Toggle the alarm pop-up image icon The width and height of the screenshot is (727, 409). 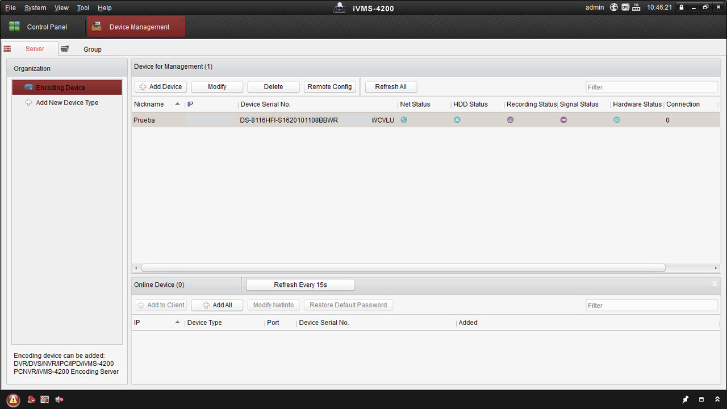coord(45,399)
